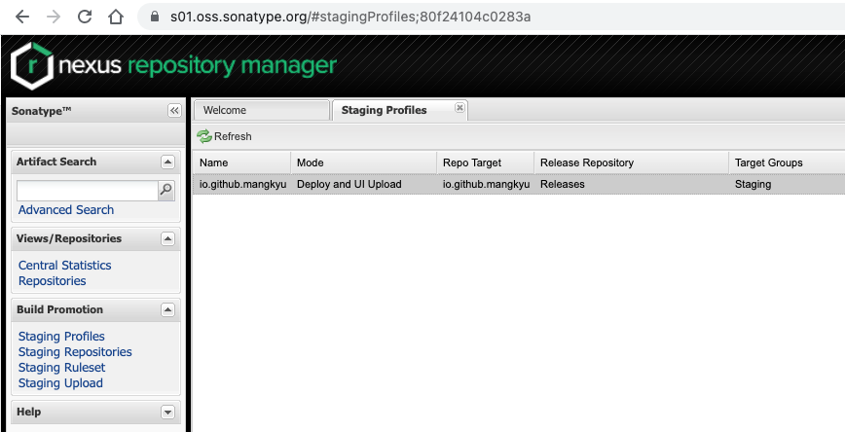This screenshot has height=432, width=845.
Task: Switch to the Welcome tab
Action: coord(261,110)
